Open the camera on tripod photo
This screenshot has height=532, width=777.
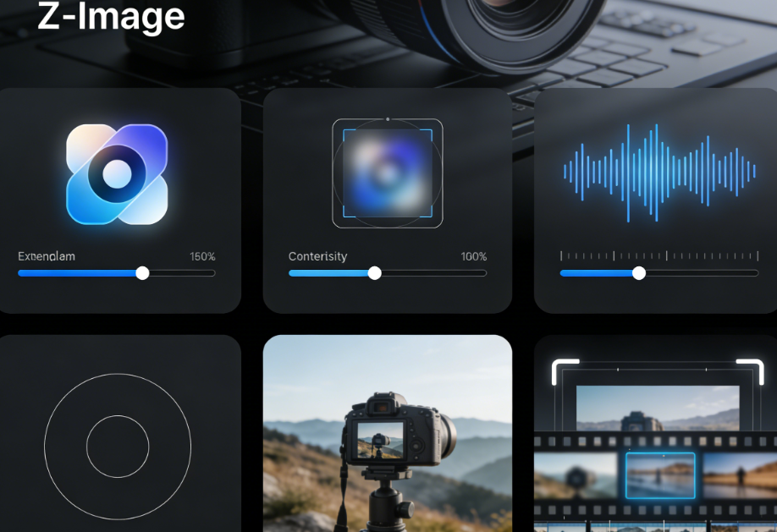[387, 433]
